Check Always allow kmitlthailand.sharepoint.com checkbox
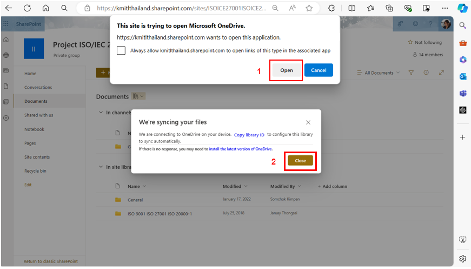The width and height of the screenshot is (471, 269). (x=121, y=50)
